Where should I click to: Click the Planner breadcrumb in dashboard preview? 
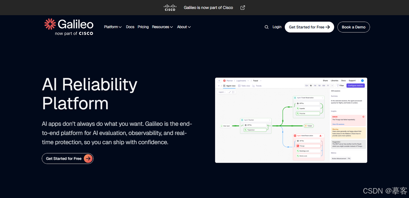(230, 81)
